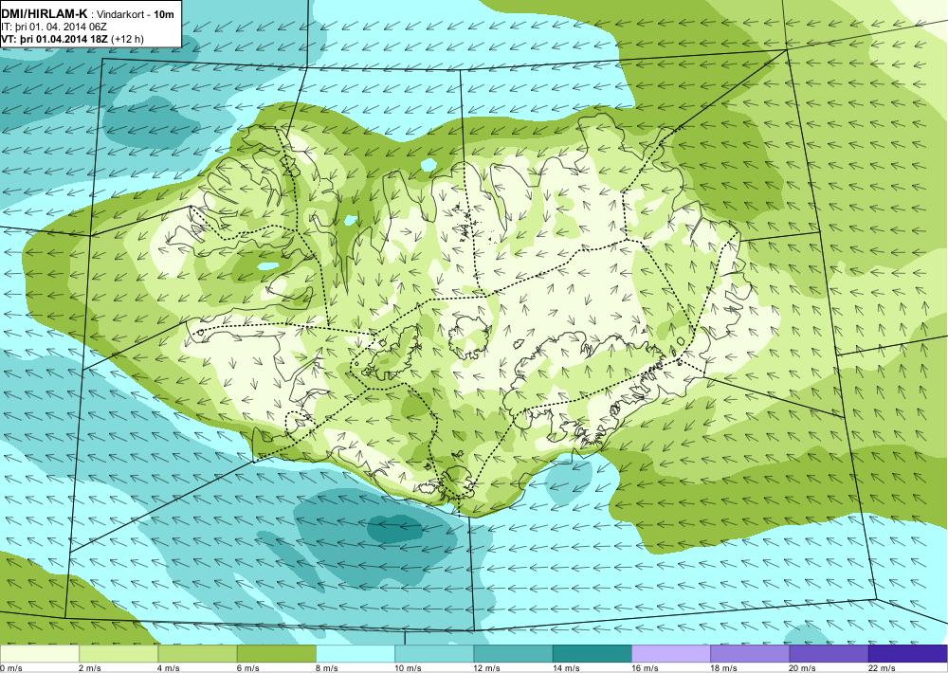This screenshot has width=948, height=673.
Task: Click the dark teal wind maximum south of Iceland
Action: (x=396, y=528)
